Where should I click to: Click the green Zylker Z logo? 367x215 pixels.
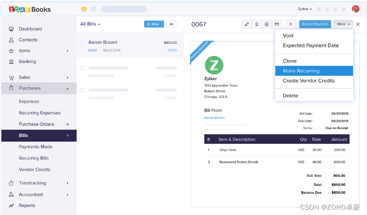[214, 65]
